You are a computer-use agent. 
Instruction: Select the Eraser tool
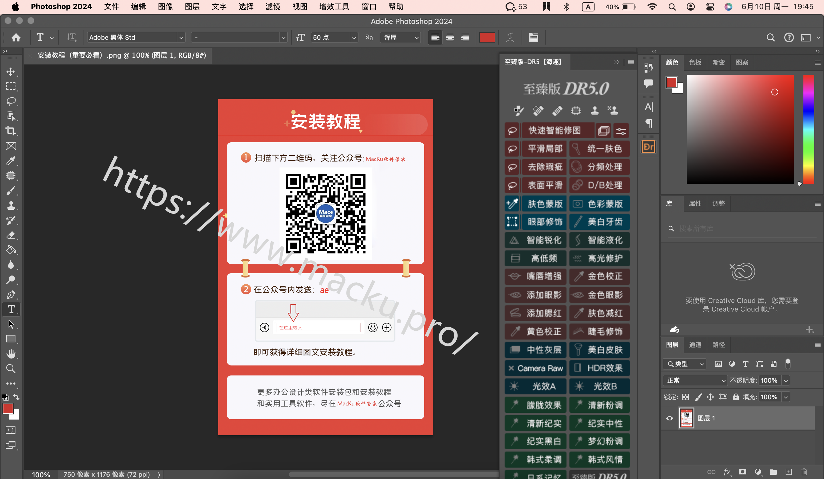pyautogui.click(x=11, y=235)
